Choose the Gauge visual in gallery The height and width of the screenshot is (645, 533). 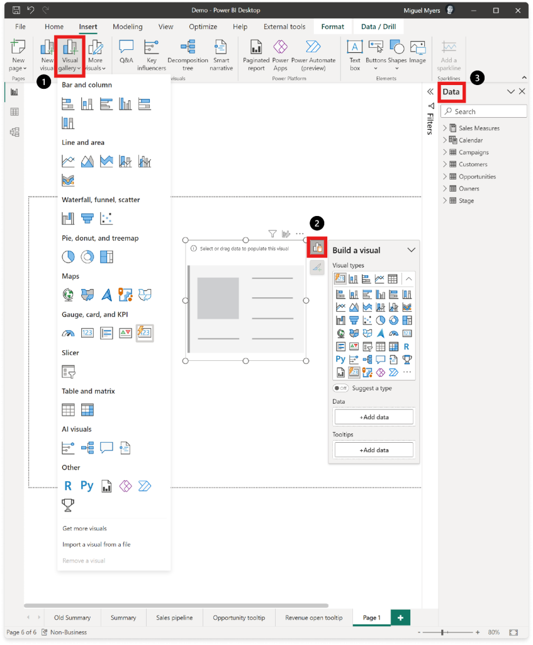[68, 333]
